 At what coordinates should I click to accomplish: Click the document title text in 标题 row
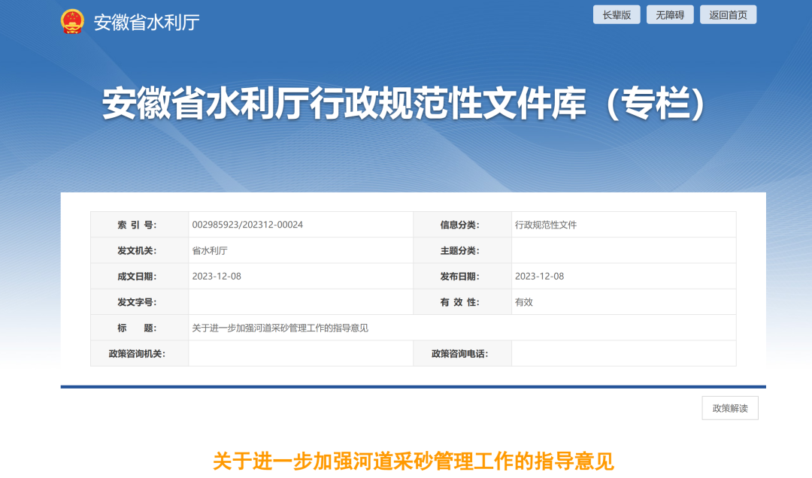[x=280, y=328]
